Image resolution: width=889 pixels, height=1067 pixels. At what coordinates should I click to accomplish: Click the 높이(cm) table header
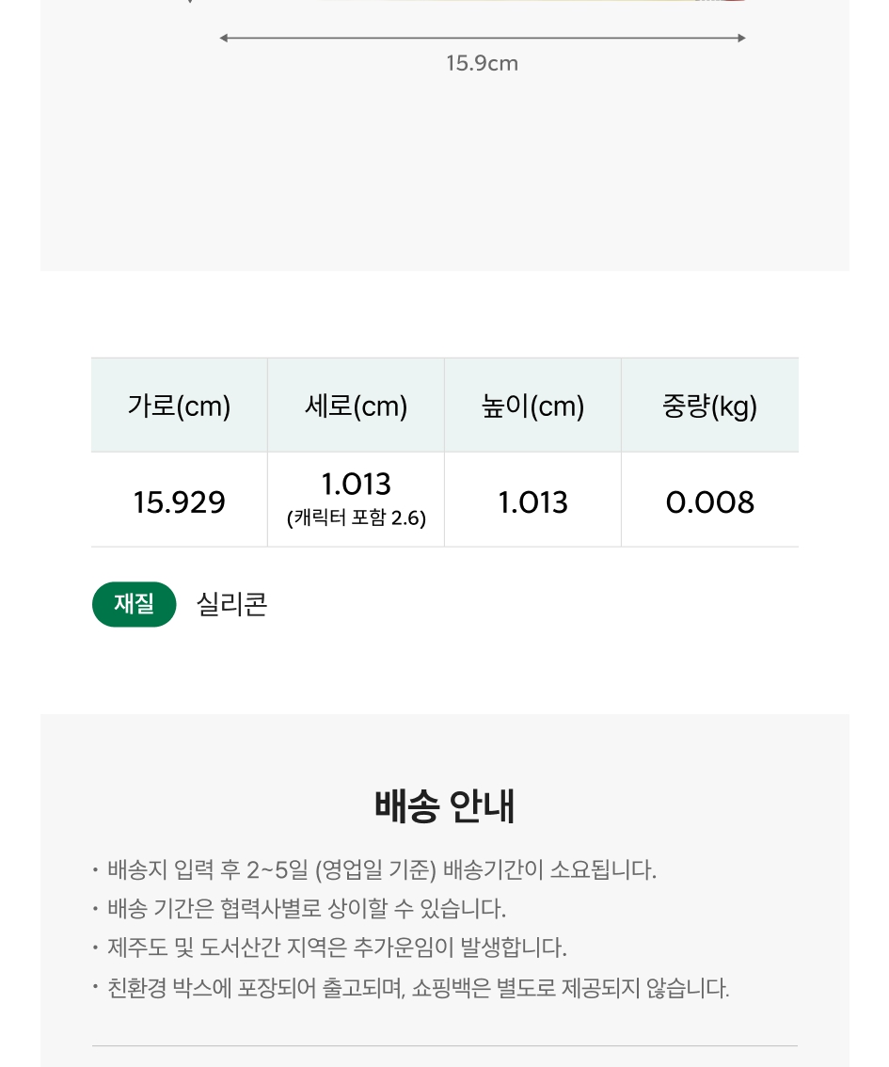[532, 406]
